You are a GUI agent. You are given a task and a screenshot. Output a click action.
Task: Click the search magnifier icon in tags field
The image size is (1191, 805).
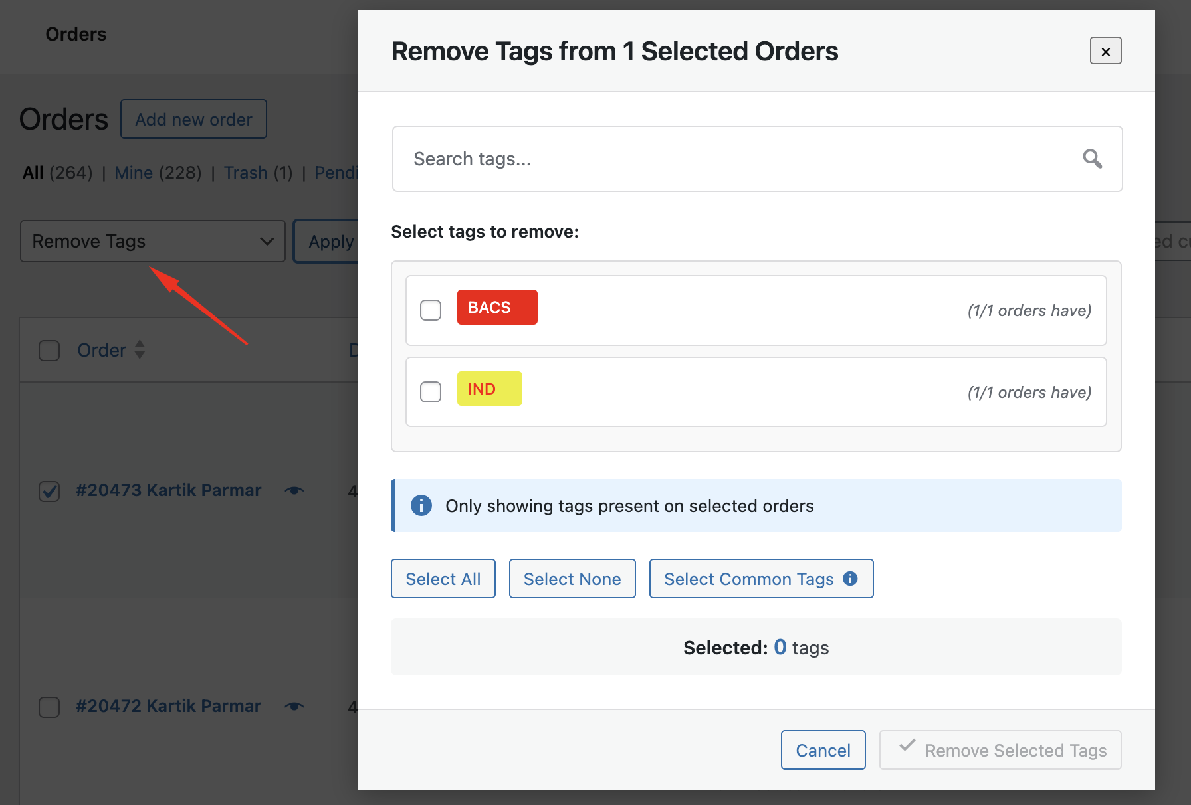pos(1092,159)
